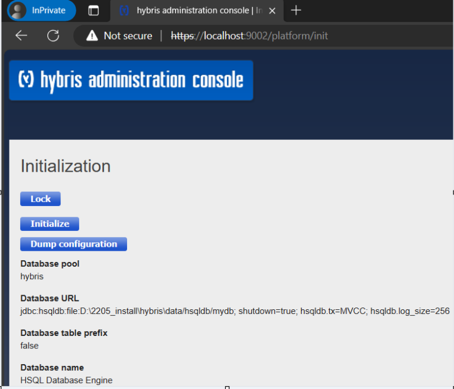Open a new tab with the plus icon
This screenshot has height=389, width=454.
(x=296, y=11)
